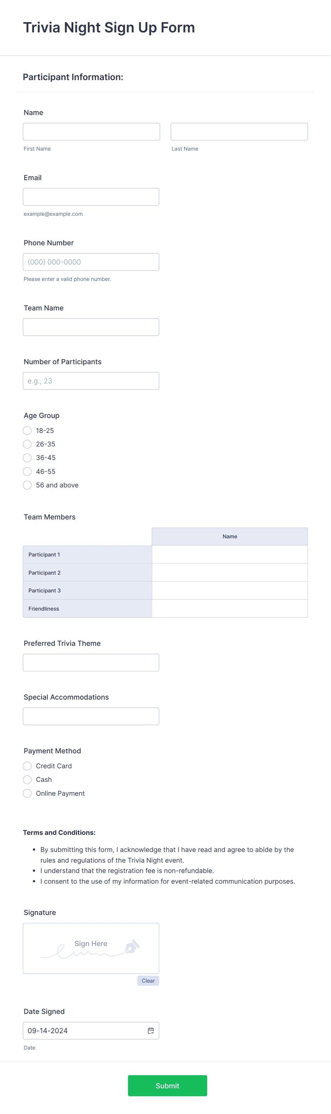The height and width of the screenshot is (1114, 331).
Task: Click the First Name input field
Action: tap(91, 131)
